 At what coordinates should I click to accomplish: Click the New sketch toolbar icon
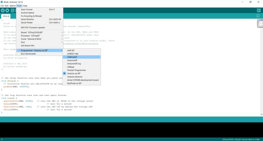pos(13,10)
